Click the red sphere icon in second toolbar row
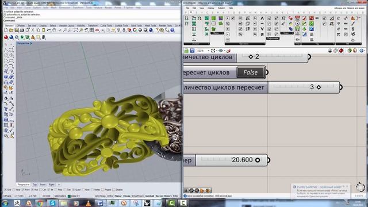This screenshot has width=368, height=207. pos(6,37)
